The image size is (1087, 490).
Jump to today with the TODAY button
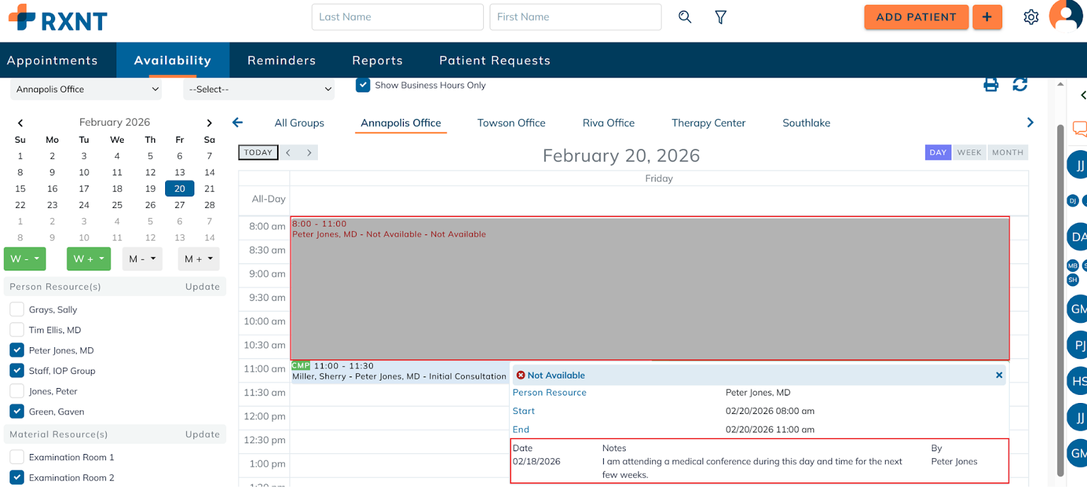[x=258, y=153]
